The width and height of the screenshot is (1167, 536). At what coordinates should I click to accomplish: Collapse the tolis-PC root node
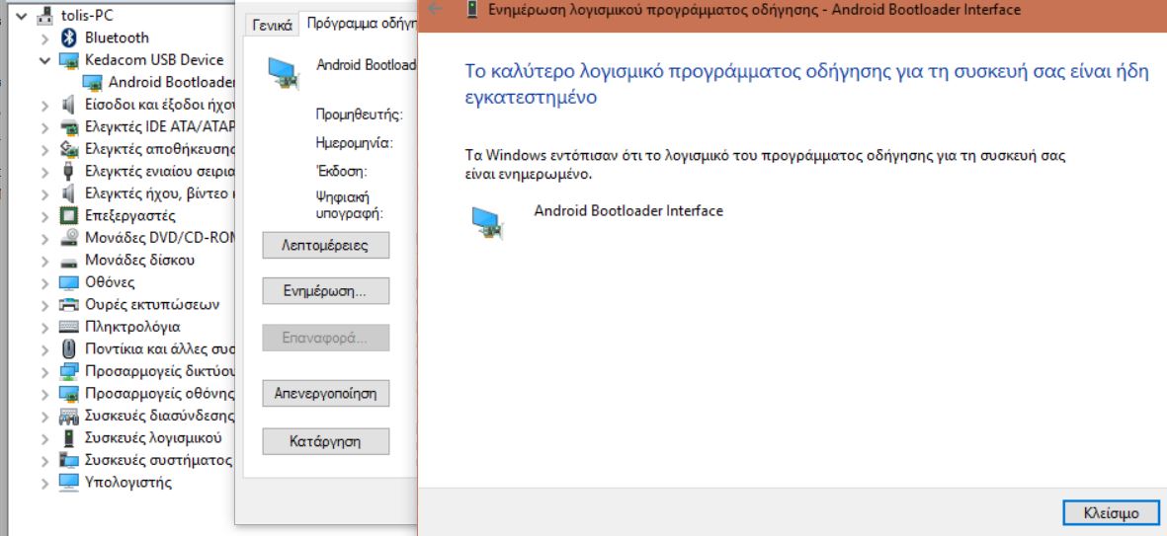pyautogui.click(x=22, y=16)
